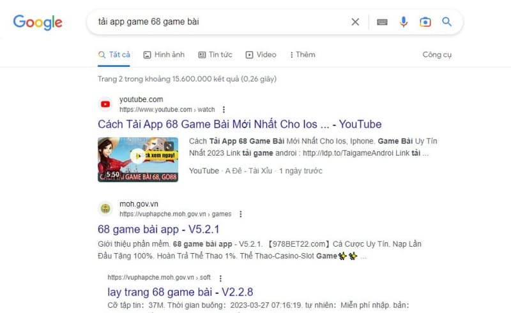Click the YouTube favicon icon
This screenshot has width=511, height=313.
[x=105, y=104]
